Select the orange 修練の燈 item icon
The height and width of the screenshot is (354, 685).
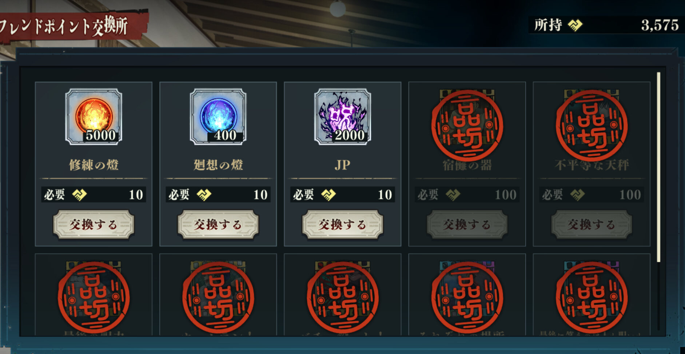93,117
